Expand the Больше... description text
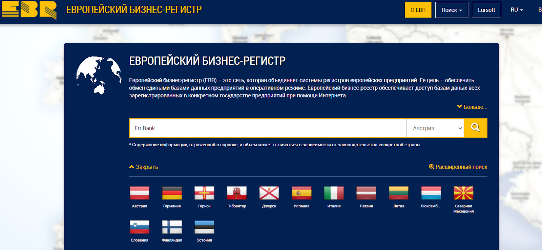The image size is (542, 250). tap(472, 107)
